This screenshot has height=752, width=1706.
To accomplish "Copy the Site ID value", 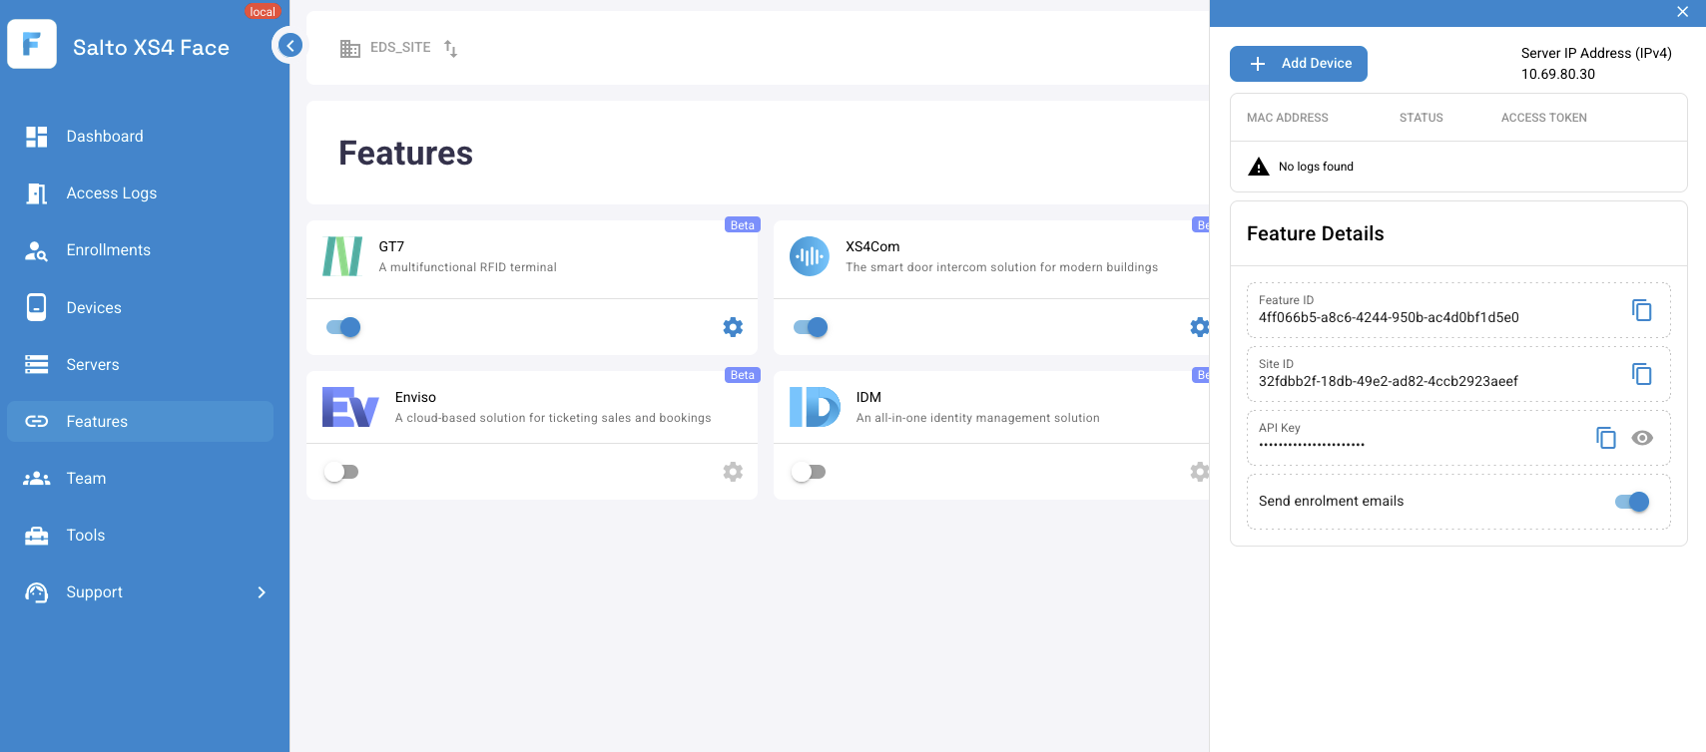I will click(1642, 374).
